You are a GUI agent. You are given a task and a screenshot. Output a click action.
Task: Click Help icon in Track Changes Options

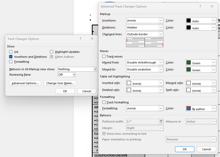coord(80,39)
